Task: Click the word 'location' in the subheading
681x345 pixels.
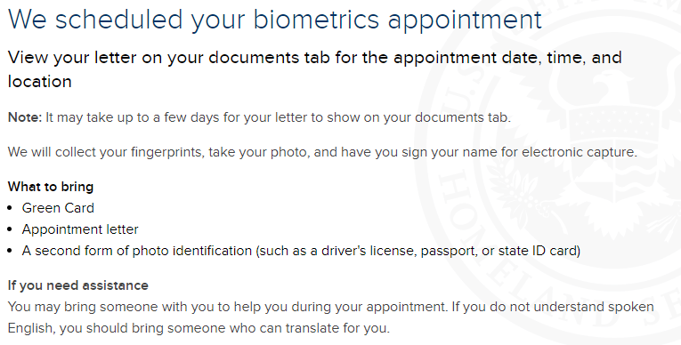Action: [39, 82]
